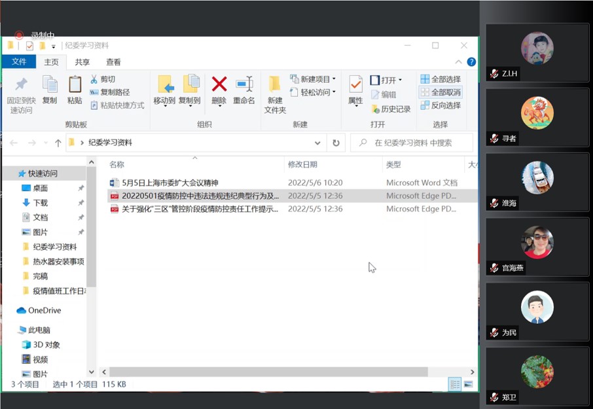
Task: Open the Quick Access Toolbar customize dropdown
Action: tap(53, 46)
